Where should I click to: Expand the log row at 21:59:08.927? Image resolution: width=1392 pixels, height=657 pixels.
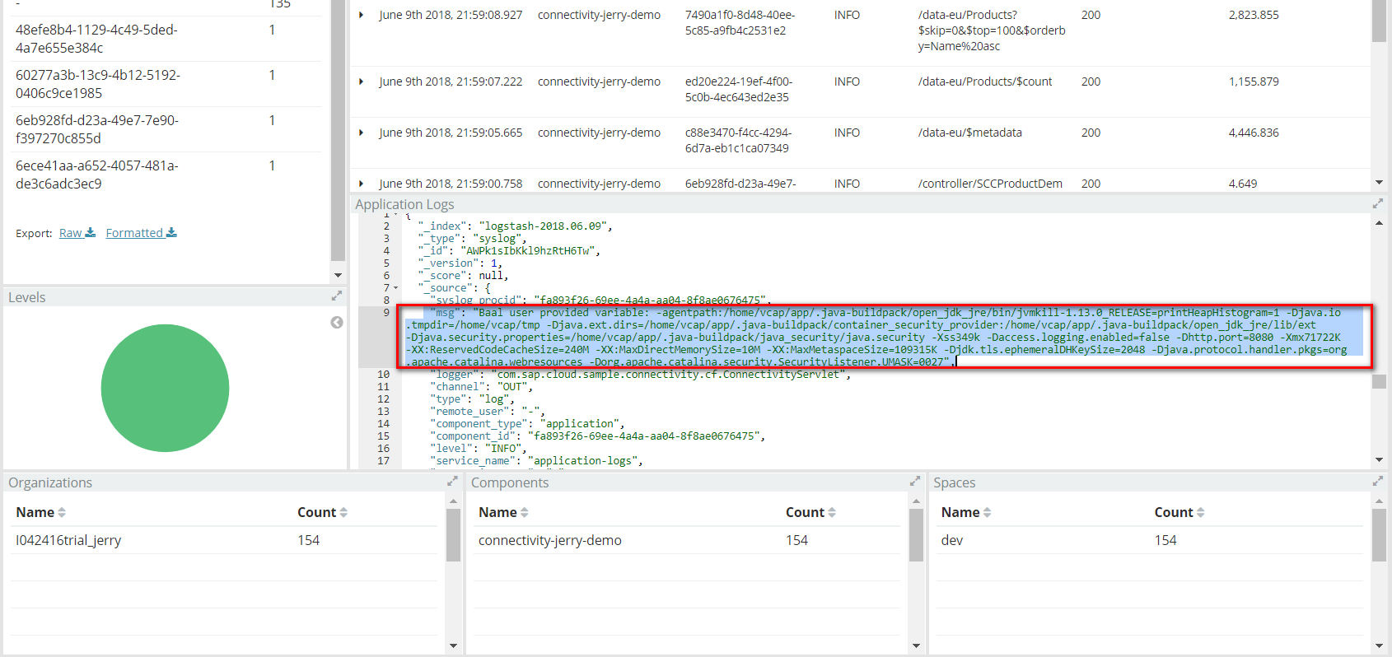click(x=361, y=15)
